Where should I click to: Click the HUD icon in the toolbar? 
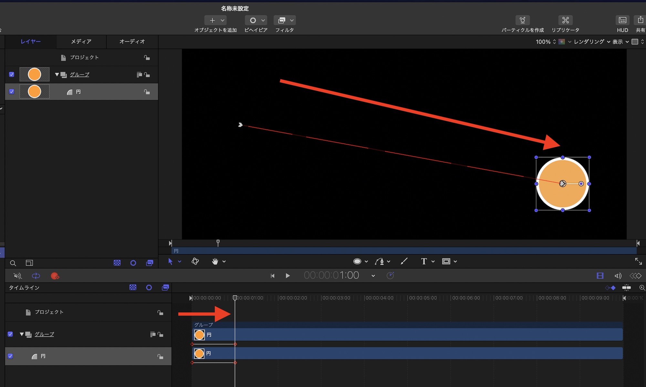(x=622, y=20)
